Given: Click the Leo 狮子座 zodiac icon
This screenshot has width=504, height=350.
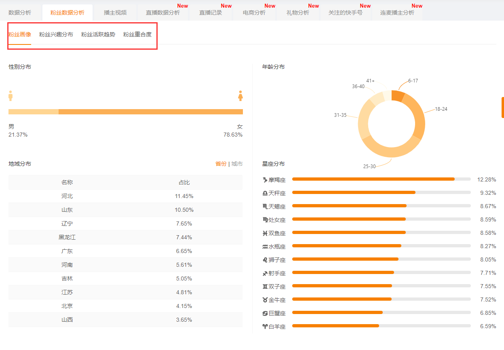Looking at the screenshot, I should click(x=265, y=260).
